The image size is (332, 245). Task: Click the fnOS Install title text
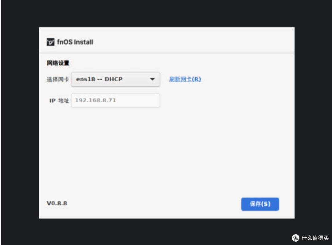(75, 42)
